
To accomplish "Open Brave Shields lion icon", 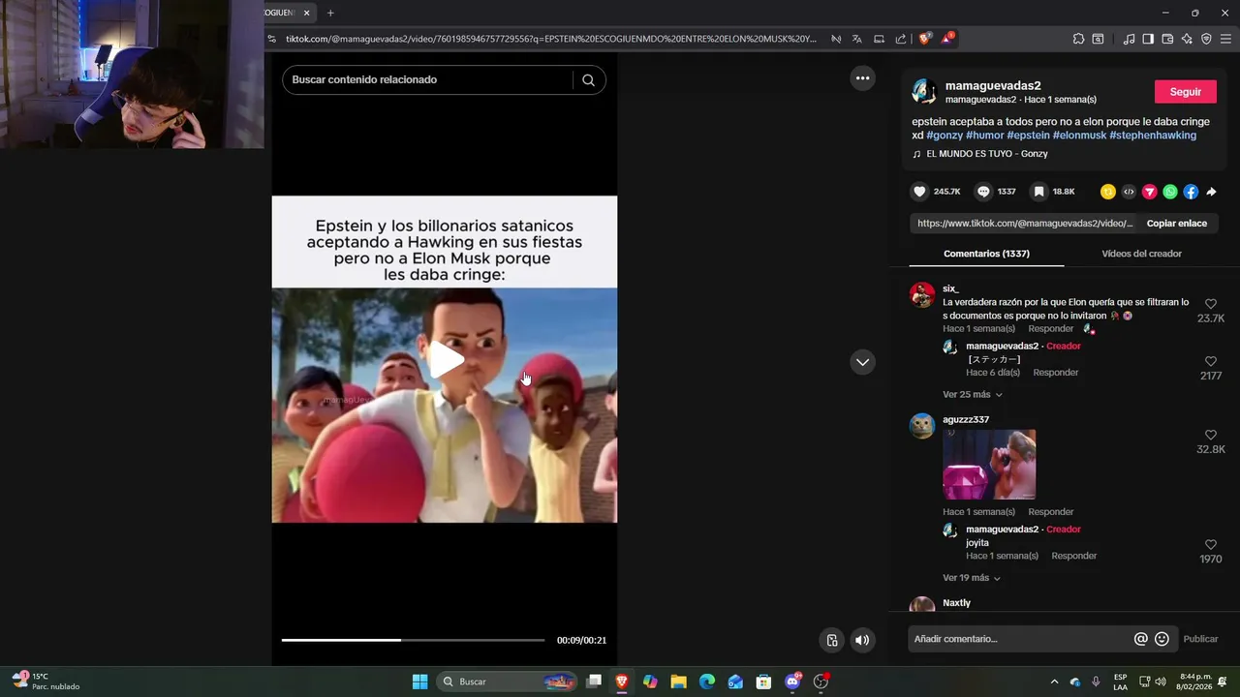I will pos(924,39).
